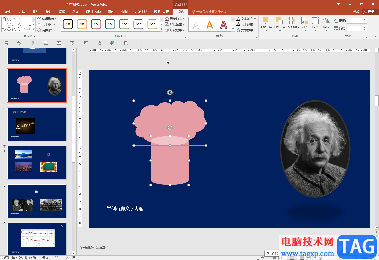
Task: Click the presentation board icon in quick toolbar
Action: click(x=86, y=43)
